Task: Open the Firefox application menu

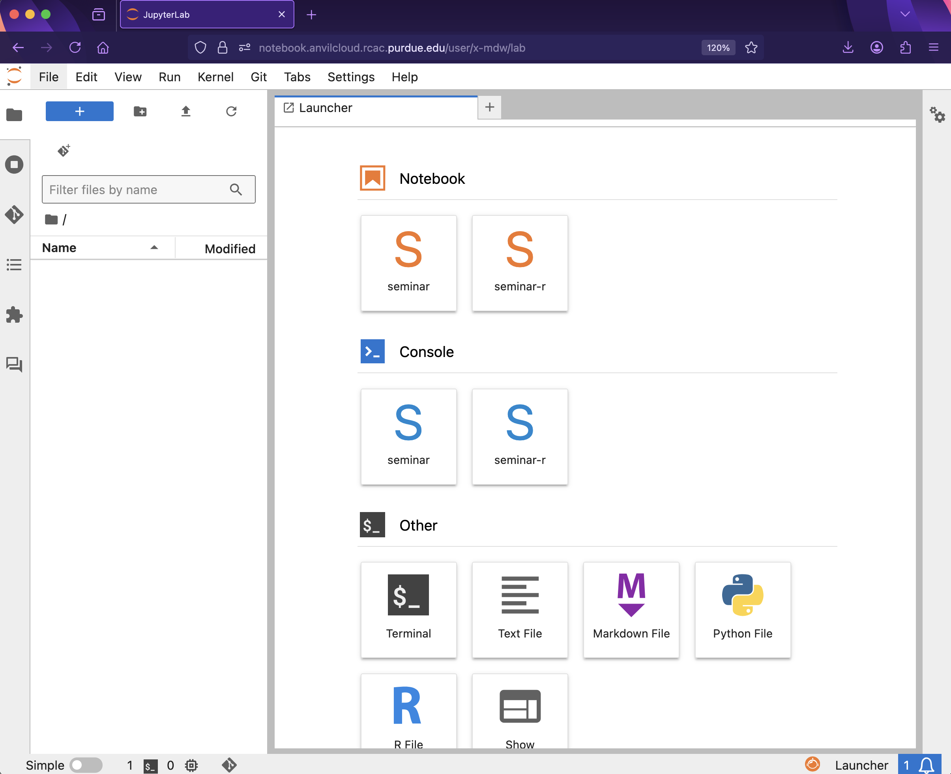Action: pos(934,48)
